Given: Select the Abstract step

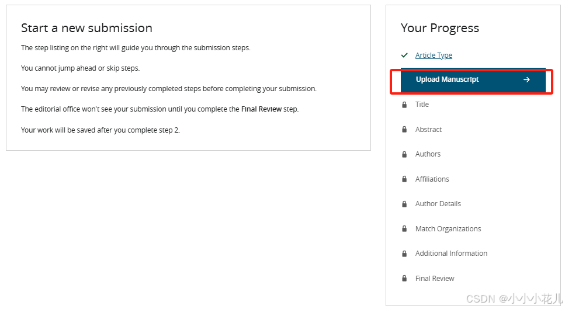Looking at the screenshot, I should tap(428, 129).
